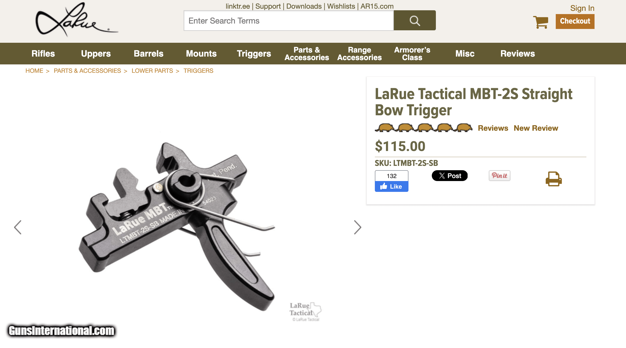Open the Armorer's Class menu
The height and width of the screenshot is (348, 626).
[x=412, y=54]
